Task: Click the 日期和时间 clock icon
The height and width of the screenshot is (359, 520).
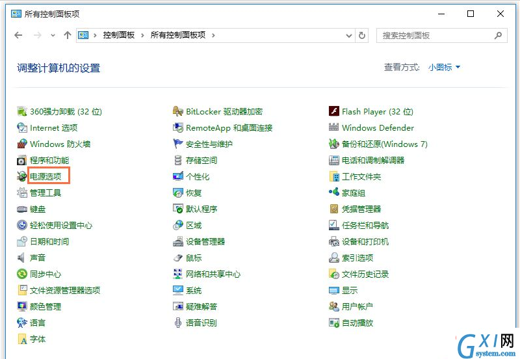Action: click(22, 241)
